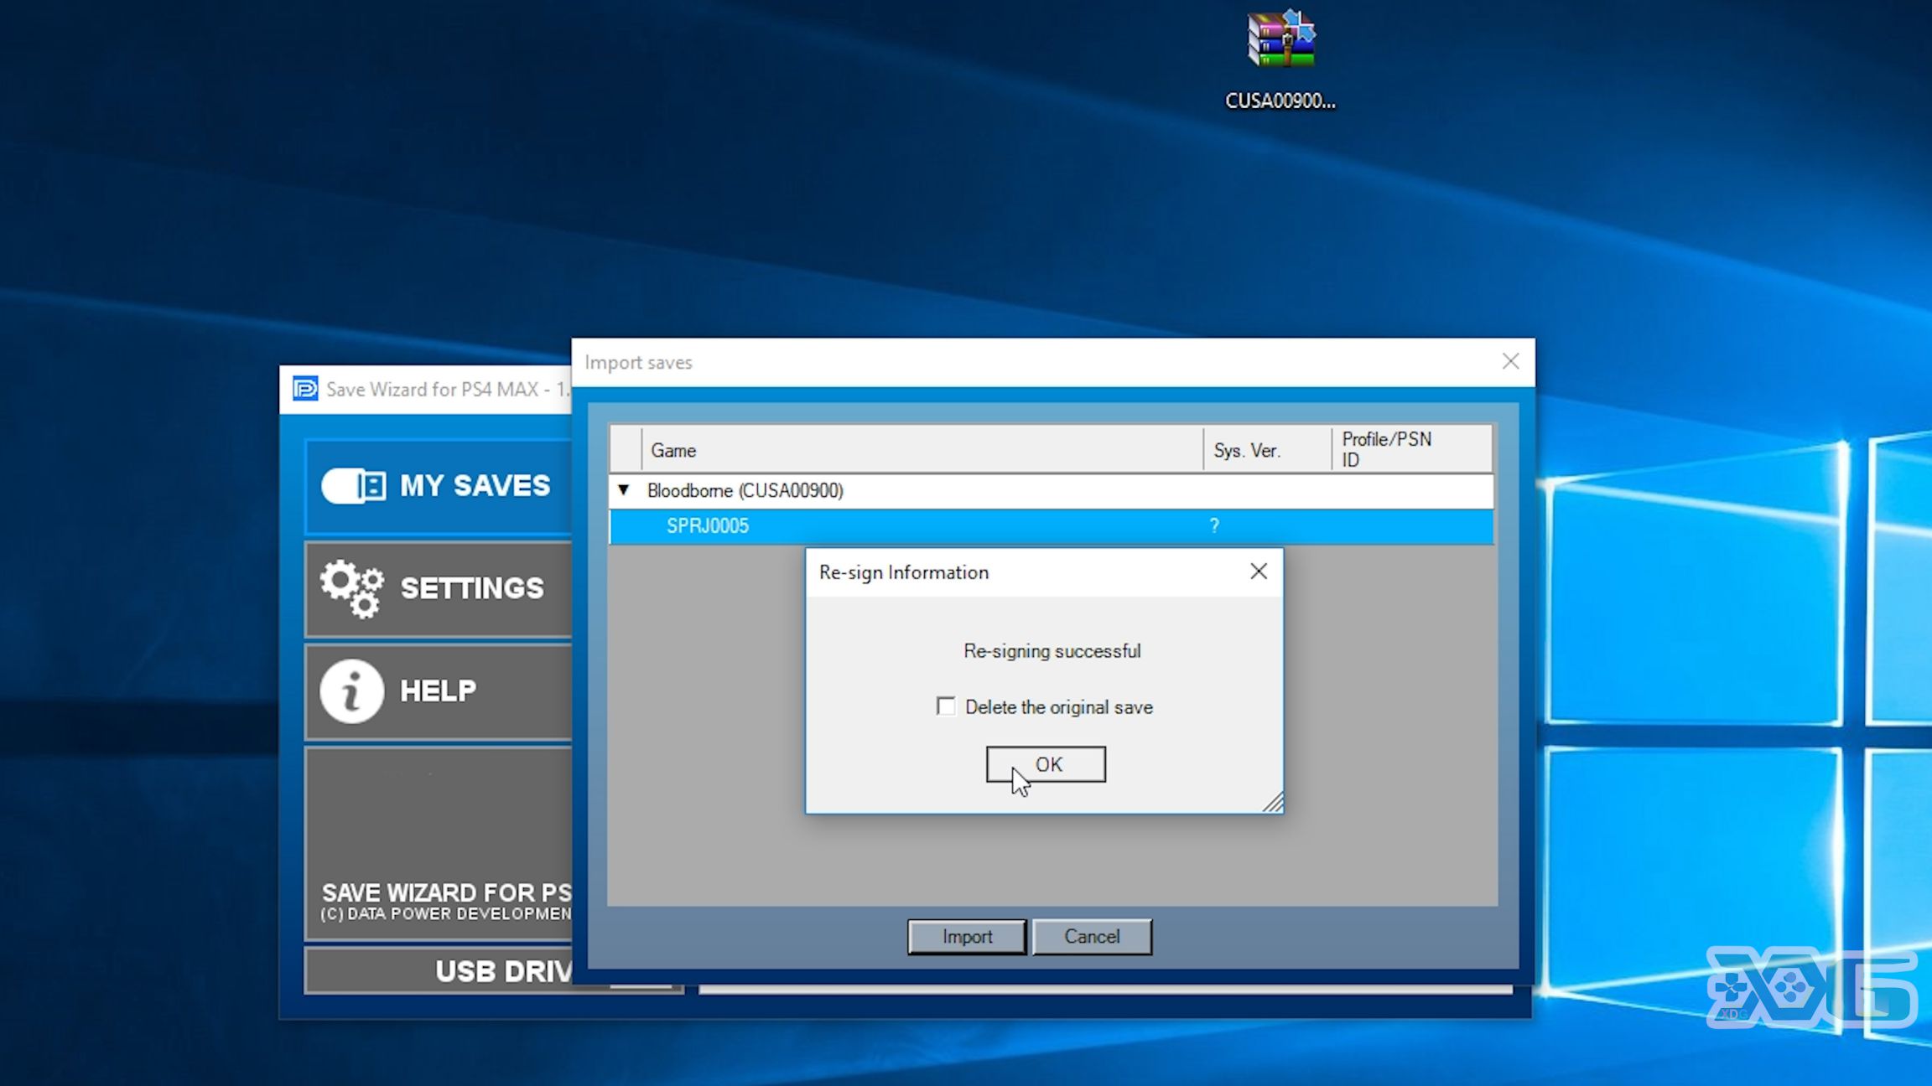
Task: Collapse the Bloodborne (CUSA00900) tree row
Action: pyautogui.click(x=623, y=489)
